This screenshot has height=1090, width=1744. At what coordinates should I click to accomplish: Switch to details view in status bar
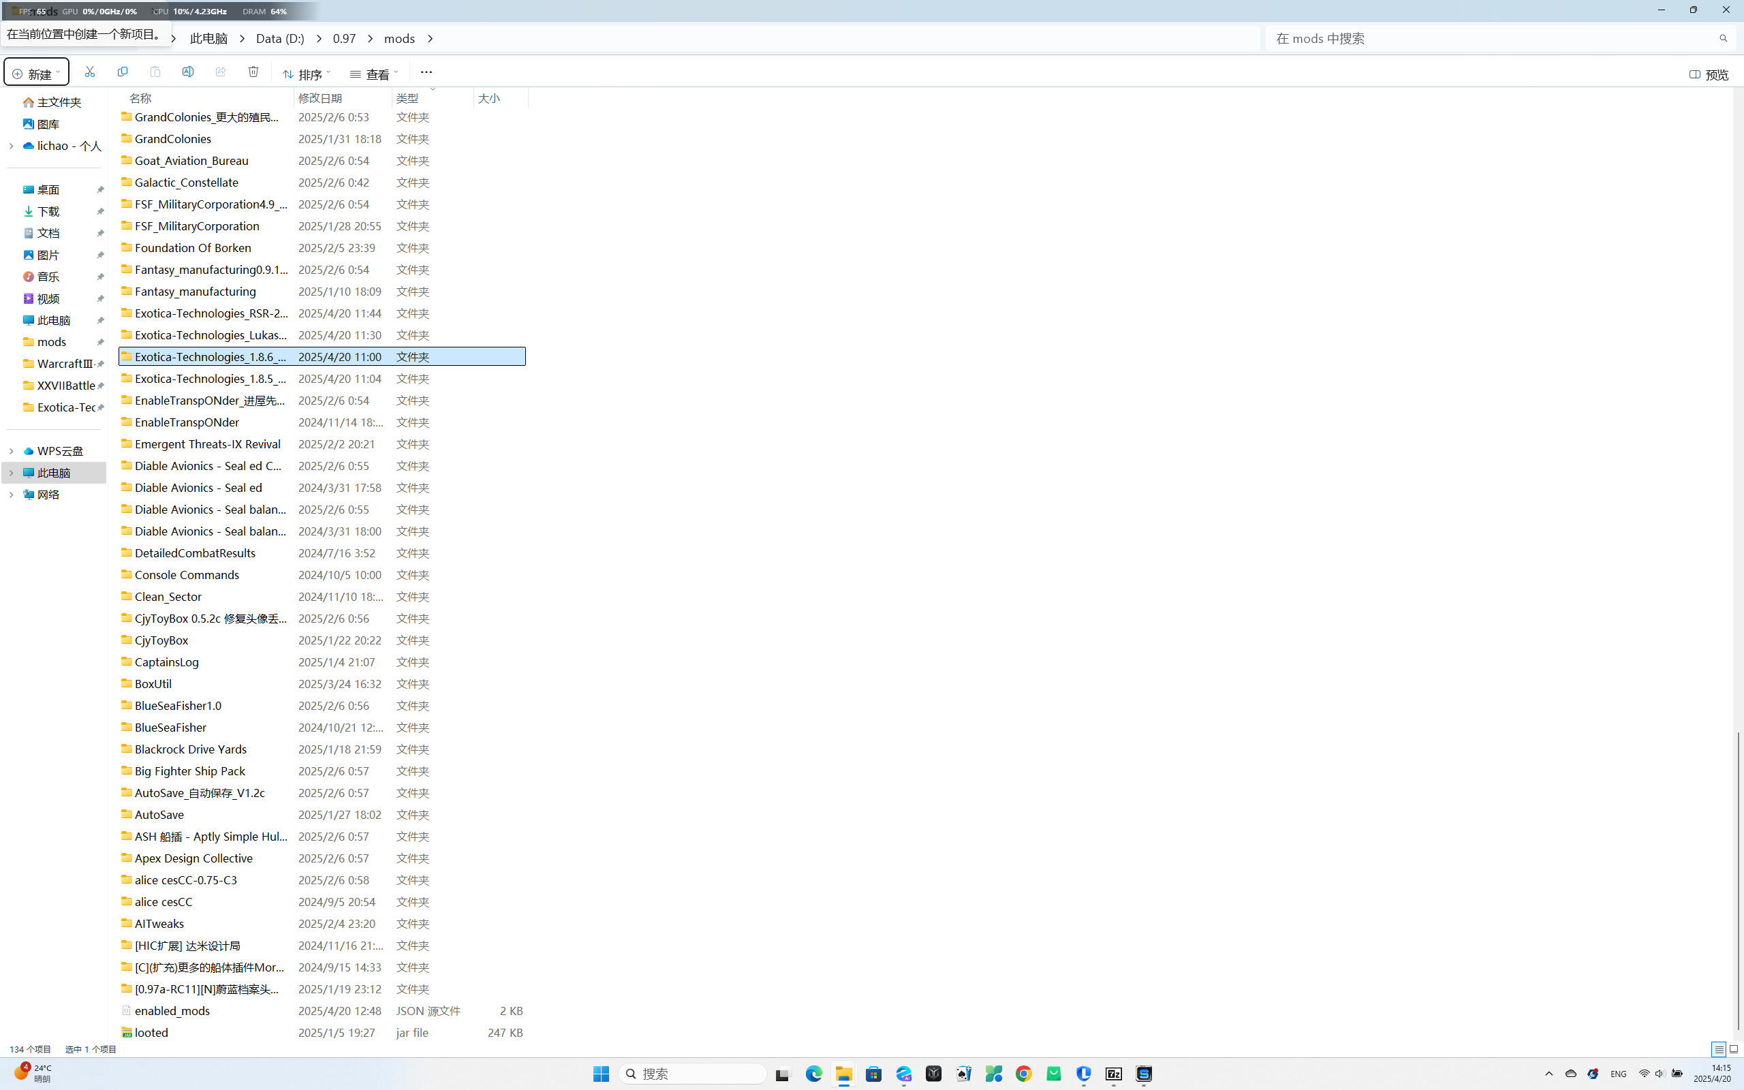tap(1718, 1049)
